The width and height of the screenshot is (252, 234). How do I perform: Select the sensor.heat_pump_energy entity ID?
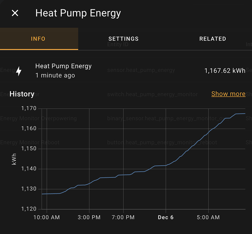coord(141,70)
